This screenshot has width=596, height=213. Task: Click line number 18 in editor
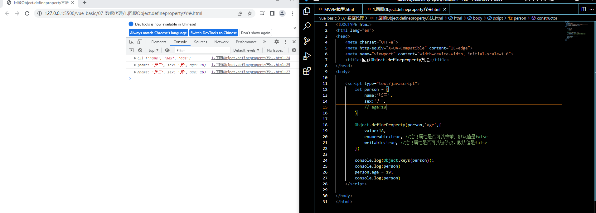point(325,125)
